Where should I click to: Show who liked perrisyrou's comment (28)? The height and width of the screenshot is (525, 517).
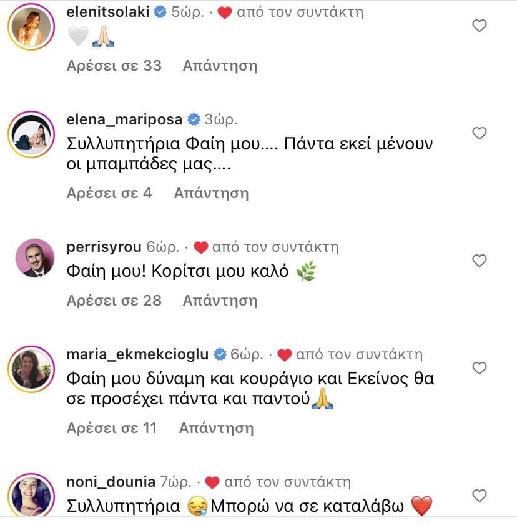coord(114,301)
